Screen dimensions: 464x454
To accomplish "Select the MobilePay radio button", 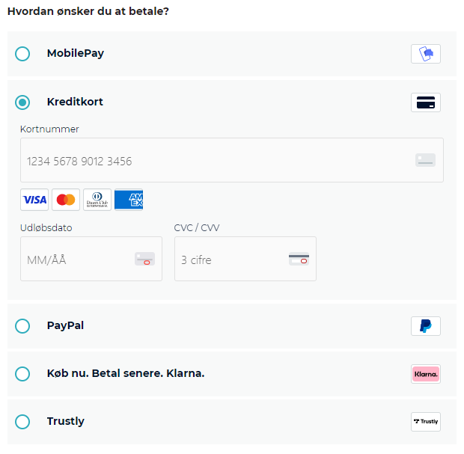I will tap(22, 54).
